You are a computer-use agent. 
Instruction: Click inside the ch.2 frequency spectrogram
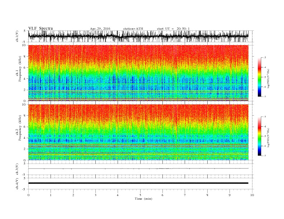coord(138,132)
